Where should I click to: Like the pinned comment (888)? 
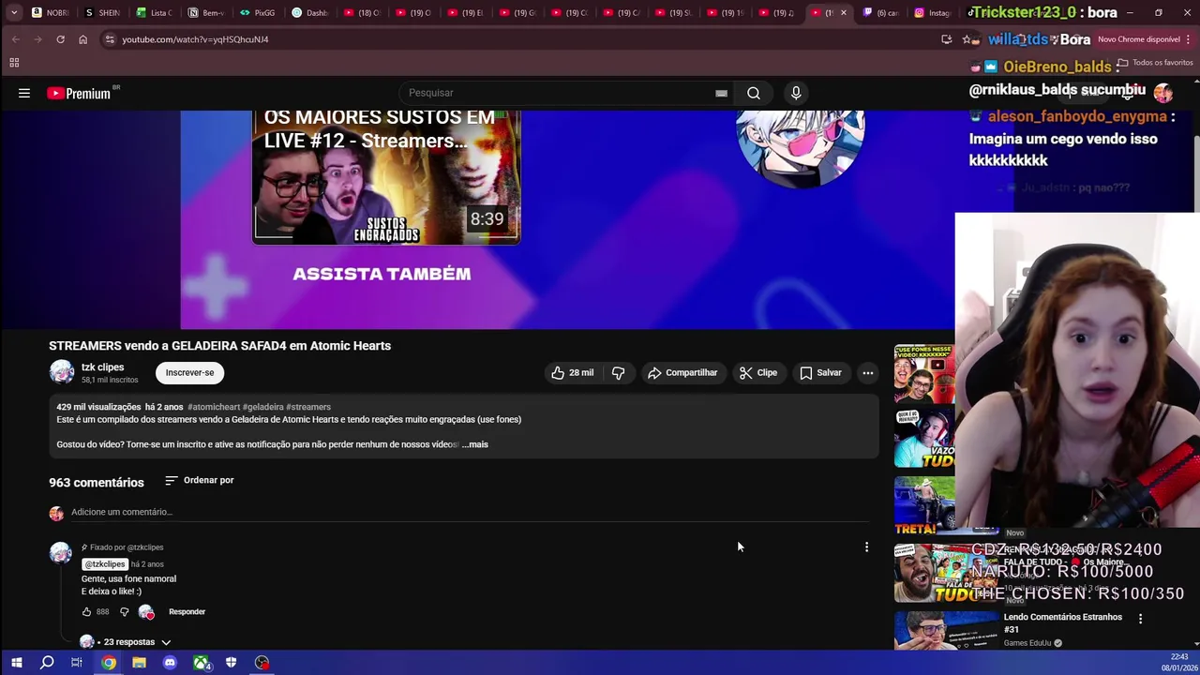[87, 612]
